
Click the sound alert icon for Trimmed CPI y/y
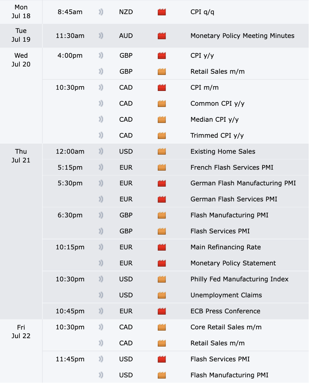pyautogui.click(x=101, y=135)
